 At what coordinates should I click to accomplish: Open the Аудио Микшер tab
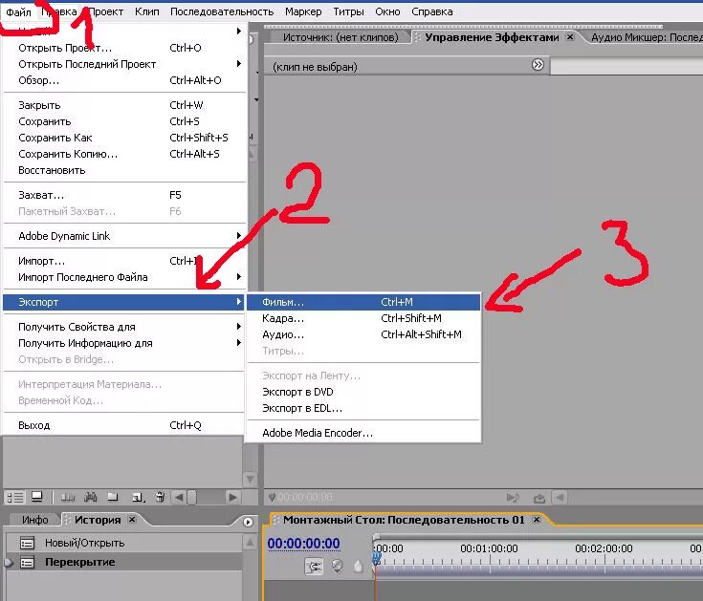(x=646, y=37)
